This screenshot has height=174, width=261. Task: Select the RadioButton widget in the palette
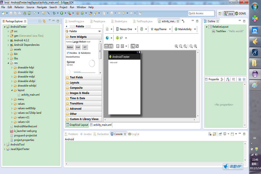[84, 53]
